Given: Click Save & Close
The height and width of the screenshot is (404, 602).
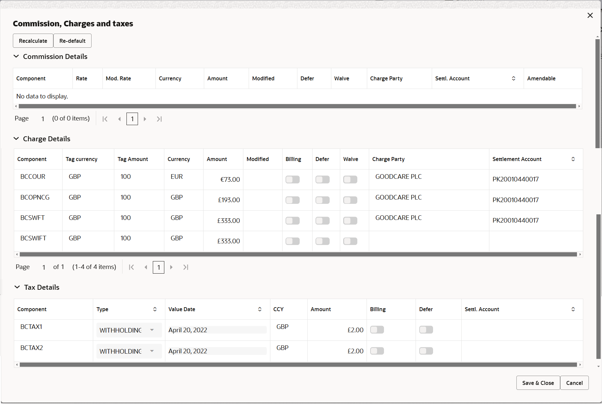Looking at the screenshot, I should coord(538,383).
